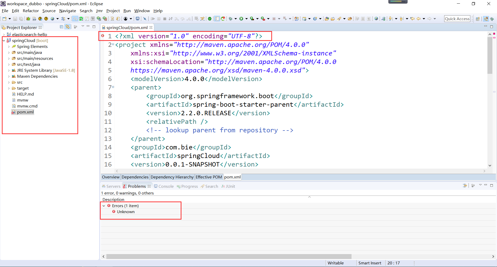This screenshot has width=497, height=267.
Task: Click the Terminate square icon
Action: [165, 19]
